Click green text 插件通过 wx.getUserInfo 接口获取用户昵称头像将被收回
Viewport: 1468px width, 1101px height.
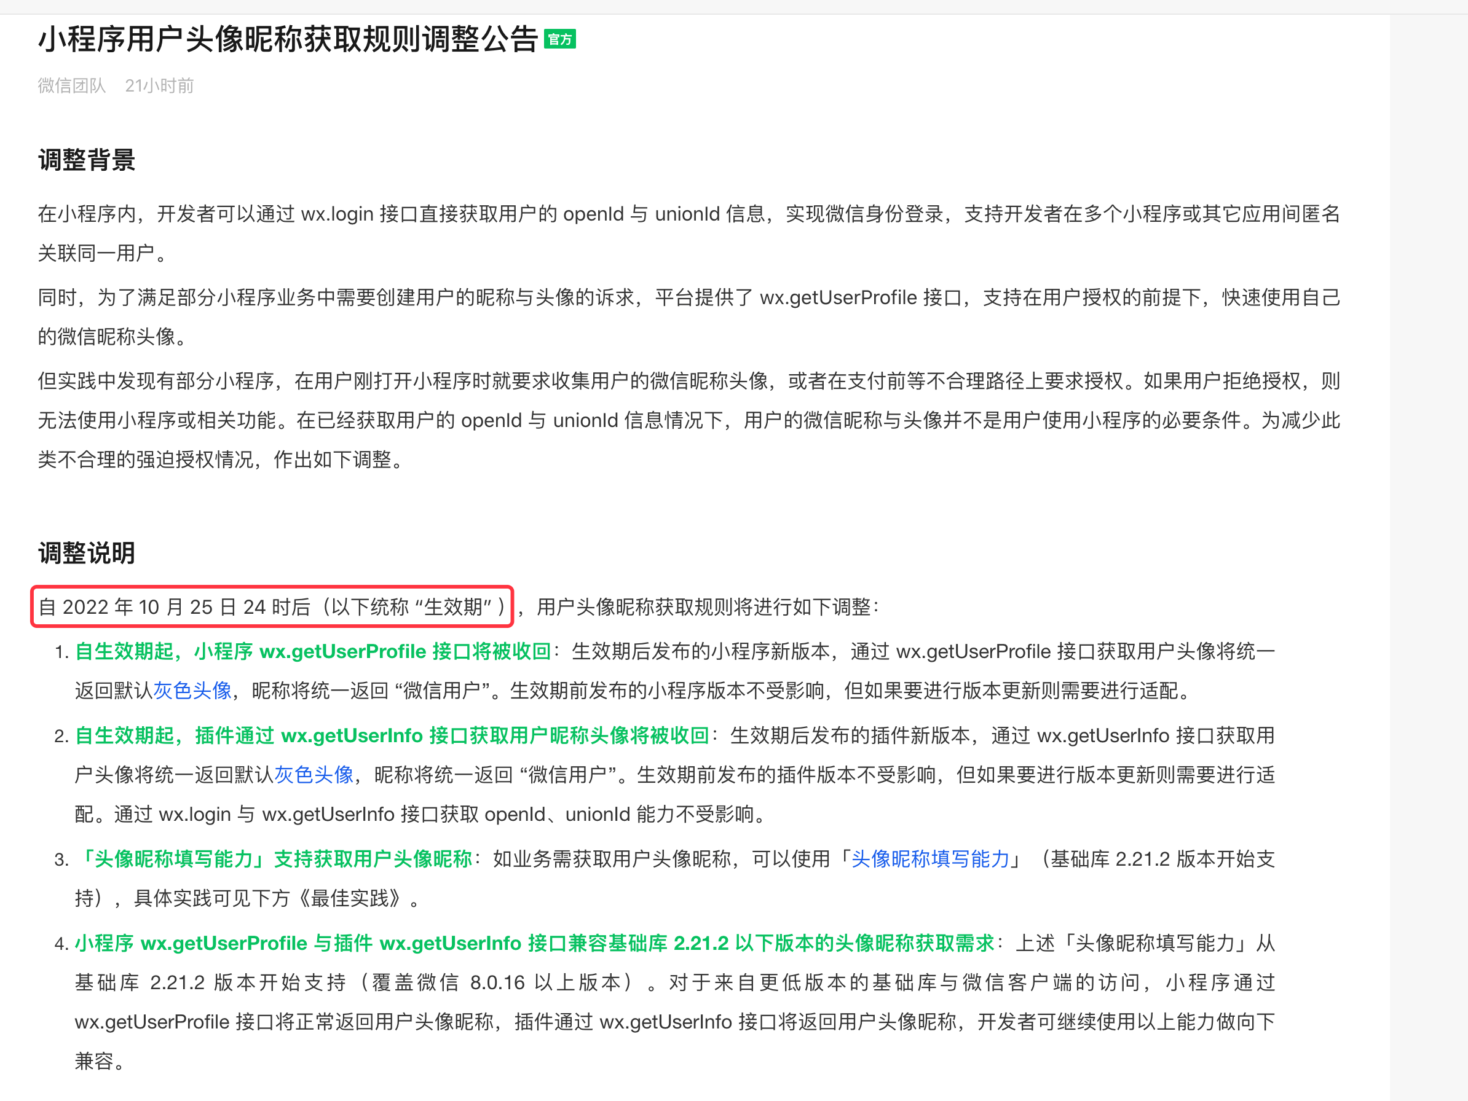(x=392, y=735)
